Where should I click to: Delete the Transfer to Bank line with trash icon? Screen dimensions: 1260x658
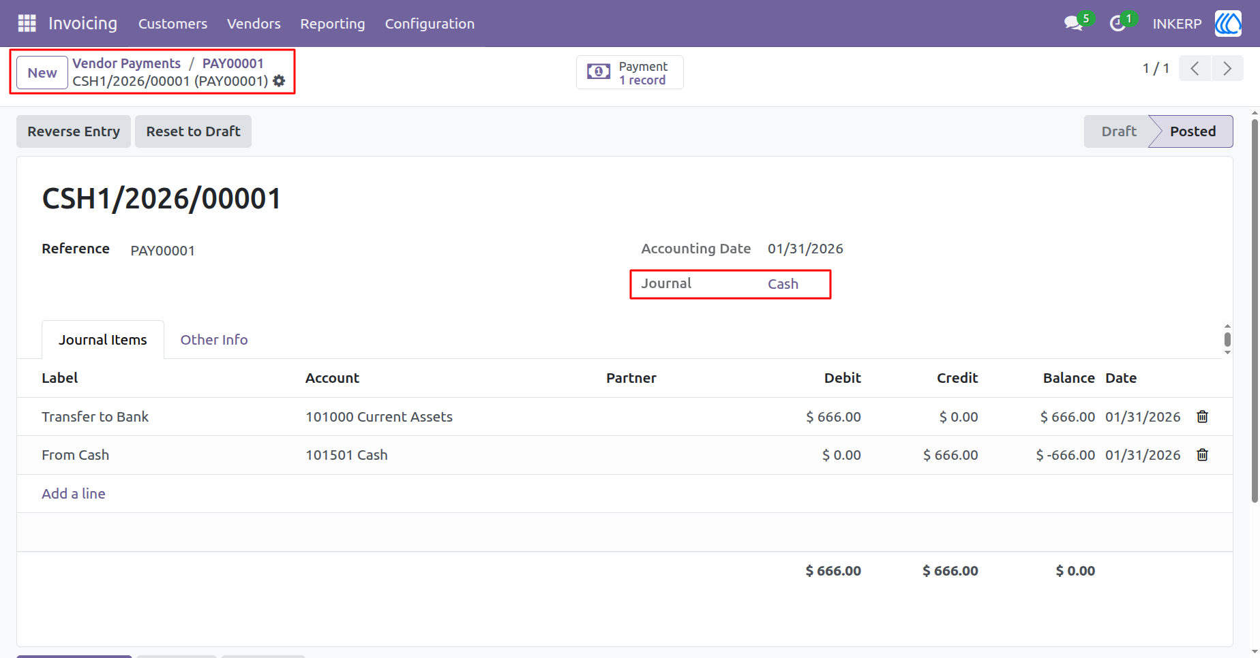tap(1203, 417)
